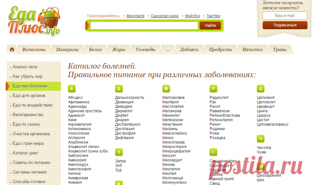Open the Продукты tab

(x=220, y=50)
